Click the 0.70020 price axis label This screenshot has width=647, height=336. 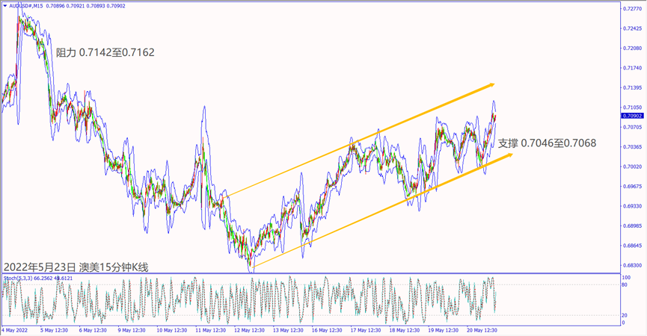(631, 167)
